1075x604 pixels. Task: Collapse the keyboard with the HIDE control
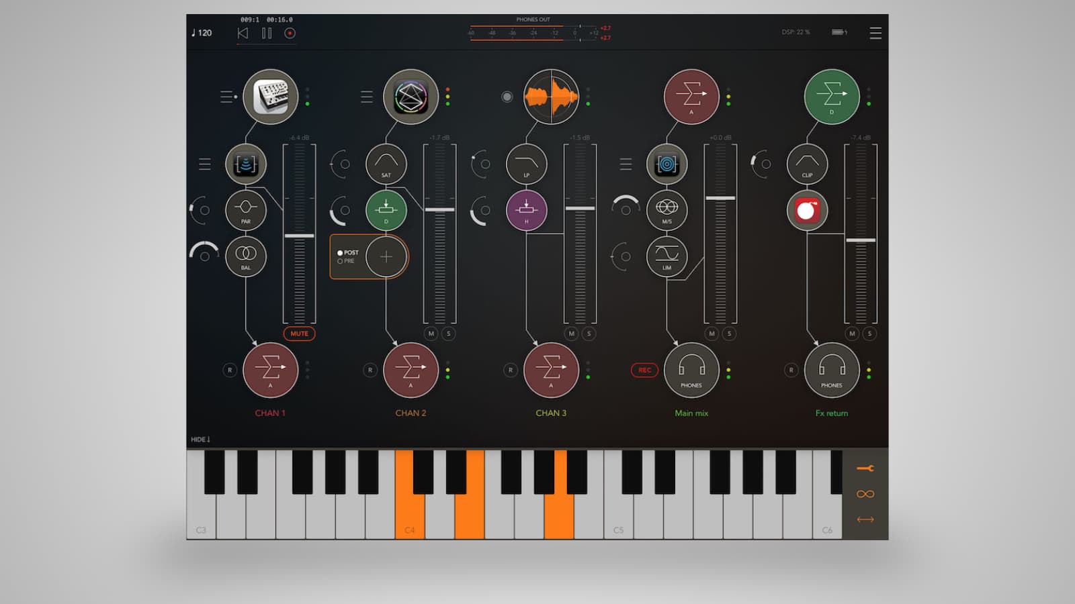(200, 439)
